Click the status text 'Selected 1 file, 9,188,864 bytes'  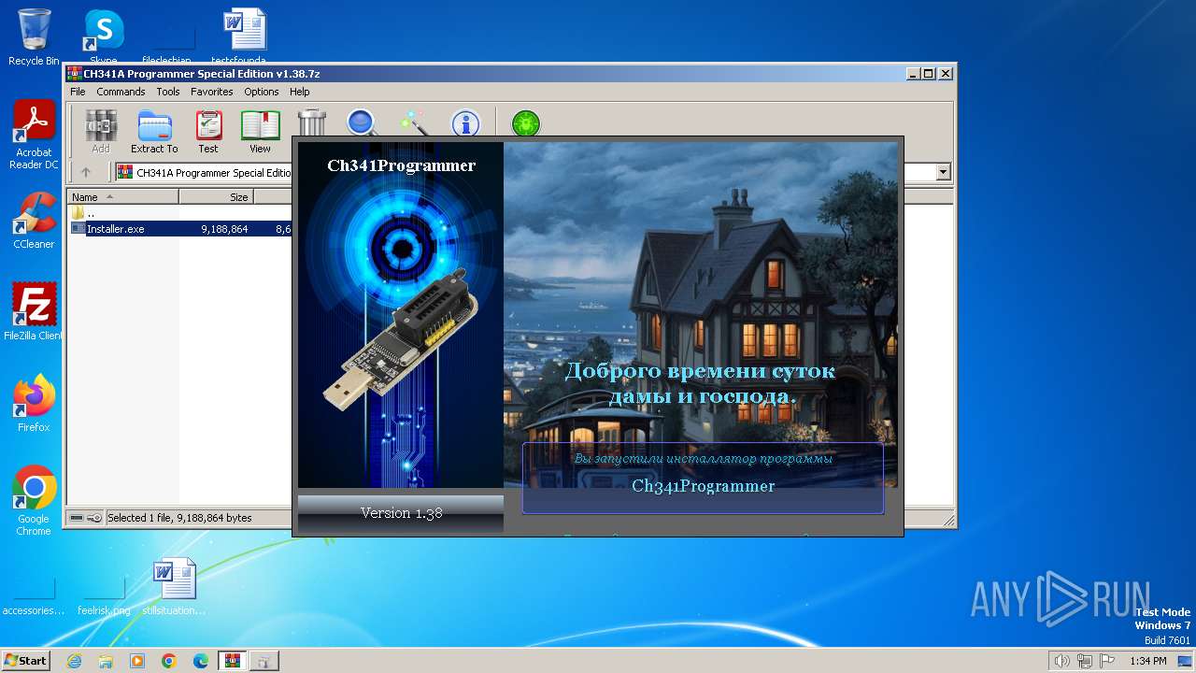pos(179,518)
